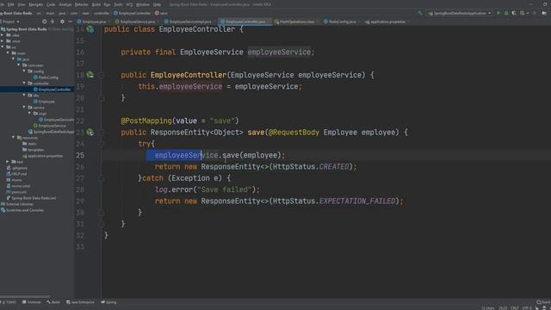The image size is (551, 310).
Task: Fold the try block at line 24
Action: pyautogui.click(x=102, y=144)
